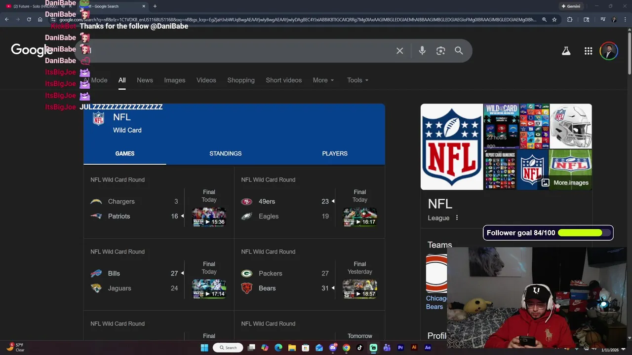The image size is (632, 355).
Task: Play 49ers vs Eagles highlights video
Action: (360, 217)
